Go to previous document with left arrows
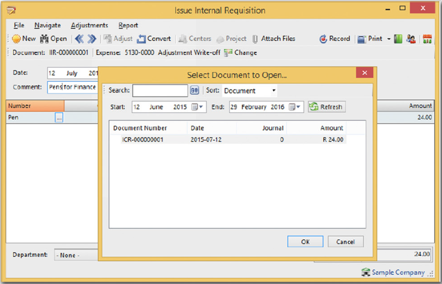The width and height of the screenshot is (442, 284). pyautogui.click(x=79, y=39)
